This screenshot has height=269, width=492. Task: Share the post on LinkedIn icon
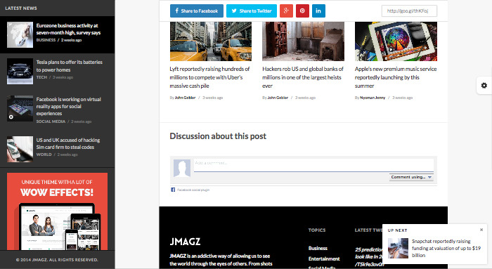coord(318,11)
